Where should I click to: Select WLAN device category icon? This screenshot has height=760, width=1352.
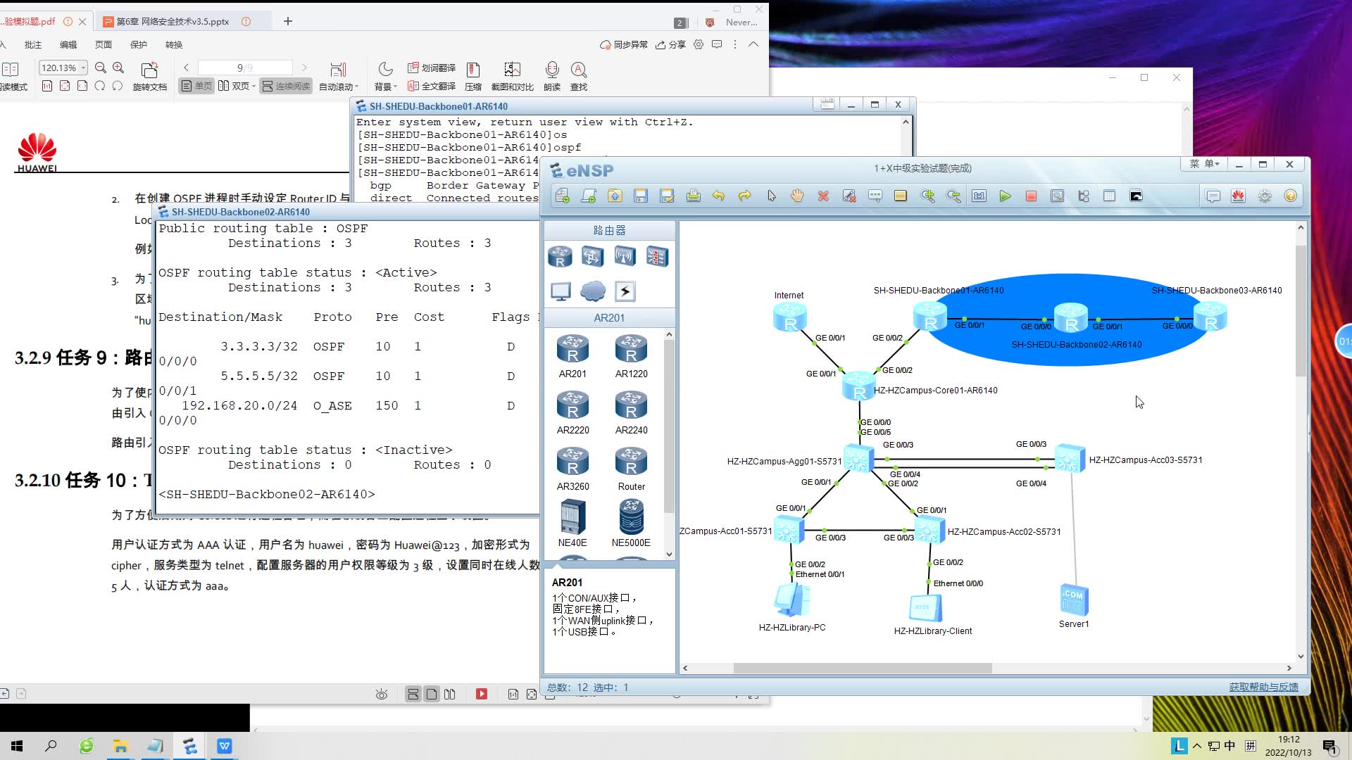coord(625,257)
